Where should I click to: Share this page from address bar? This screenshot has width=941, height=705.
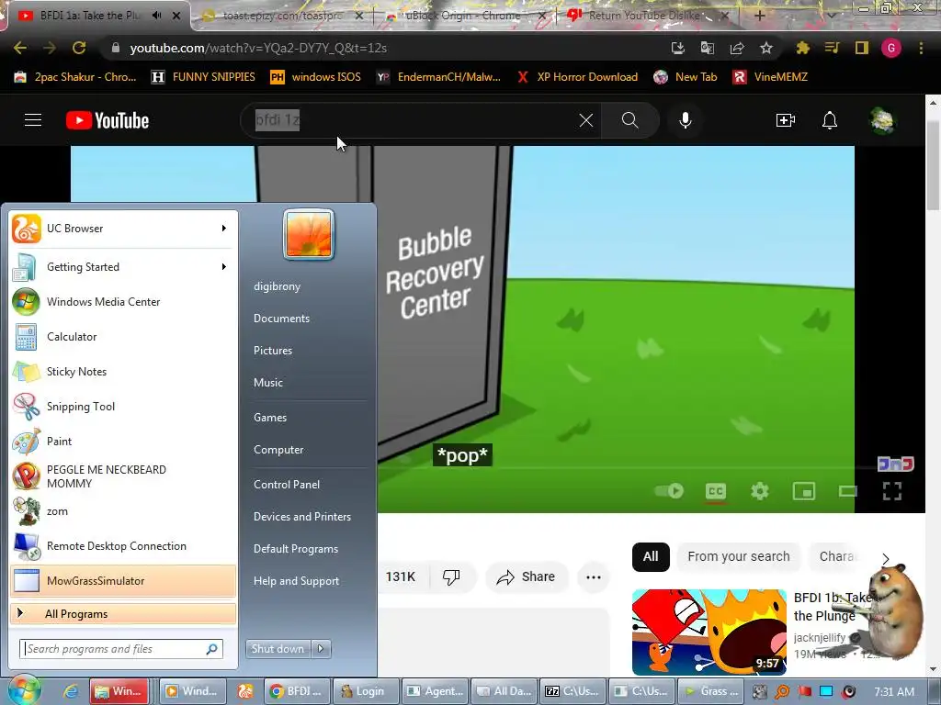coord(737,48)
